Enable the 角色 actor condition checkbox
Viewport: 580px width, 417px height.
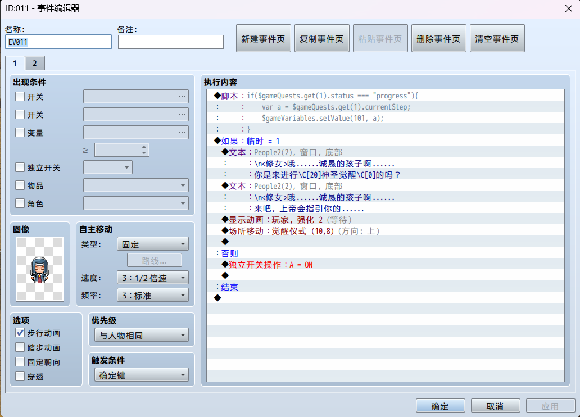[x=20, y=203]
